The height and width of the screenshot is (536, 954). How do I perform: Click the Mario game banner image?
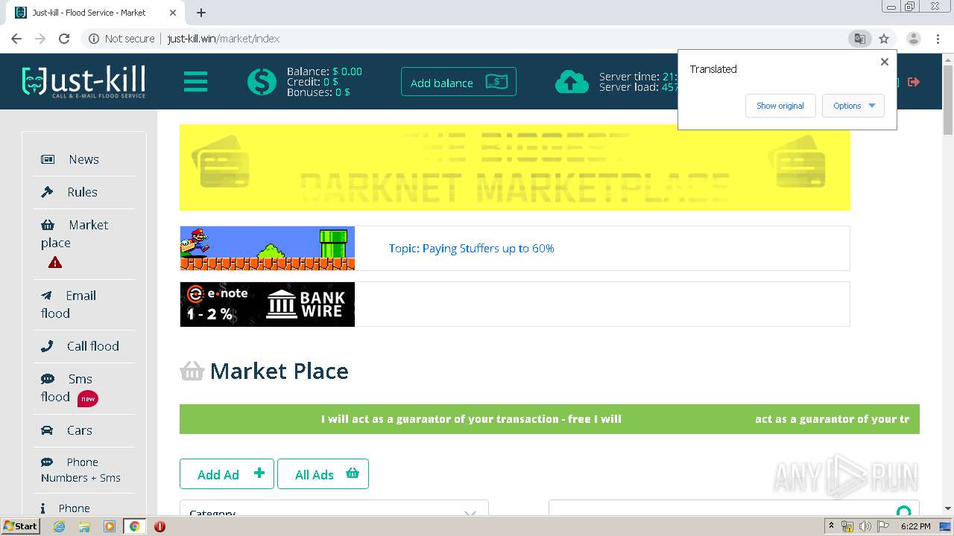point(267,248)
